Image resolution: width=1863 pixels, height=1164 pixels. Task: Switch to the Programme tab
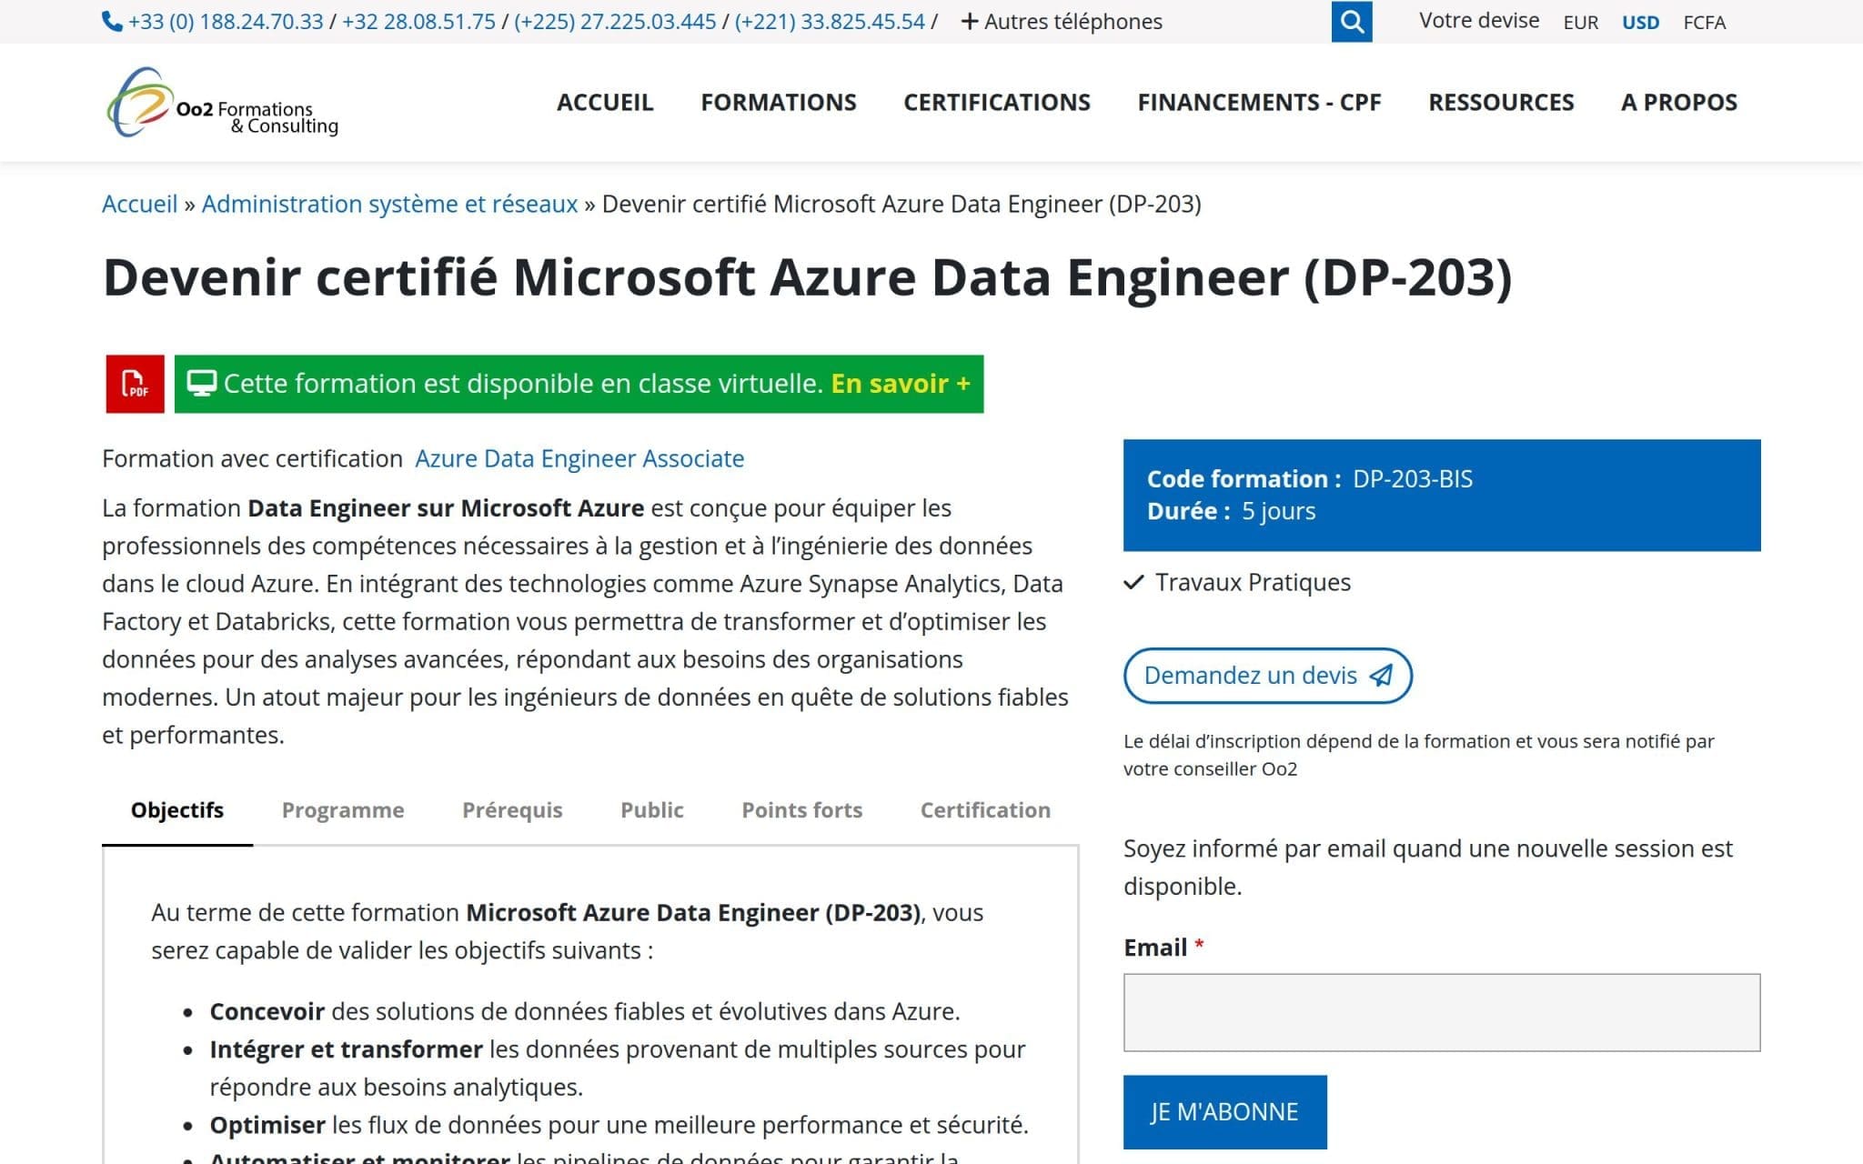click(343, 810)
